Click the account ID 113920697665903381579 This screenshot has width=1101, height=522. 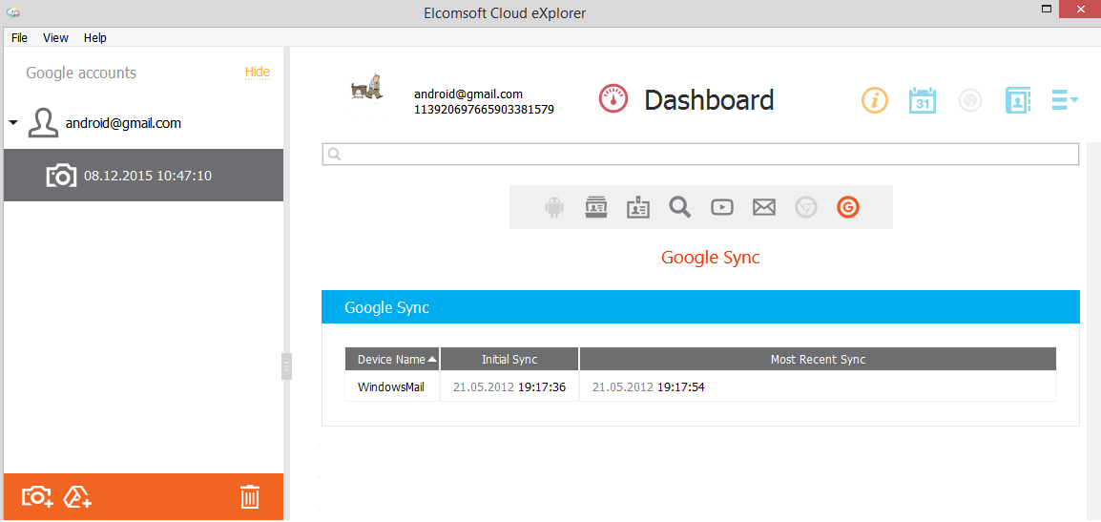coord(485,109)
